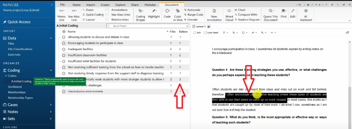The height and width of the screenshot is (129, 352).
Task: Click Quick Coding in the ribbon
Action: tap(93, 15)
